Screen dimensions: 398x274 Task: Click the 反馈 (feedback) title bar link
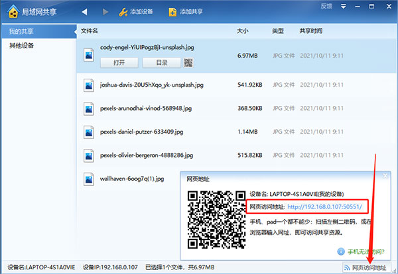[326, 6]
